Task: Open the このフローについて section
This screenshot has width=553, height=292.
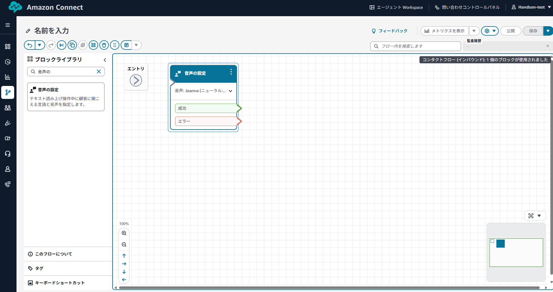Action: click(x=68, y=254)
